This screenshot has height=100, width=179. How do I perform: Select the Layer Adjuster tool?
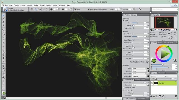3,30
